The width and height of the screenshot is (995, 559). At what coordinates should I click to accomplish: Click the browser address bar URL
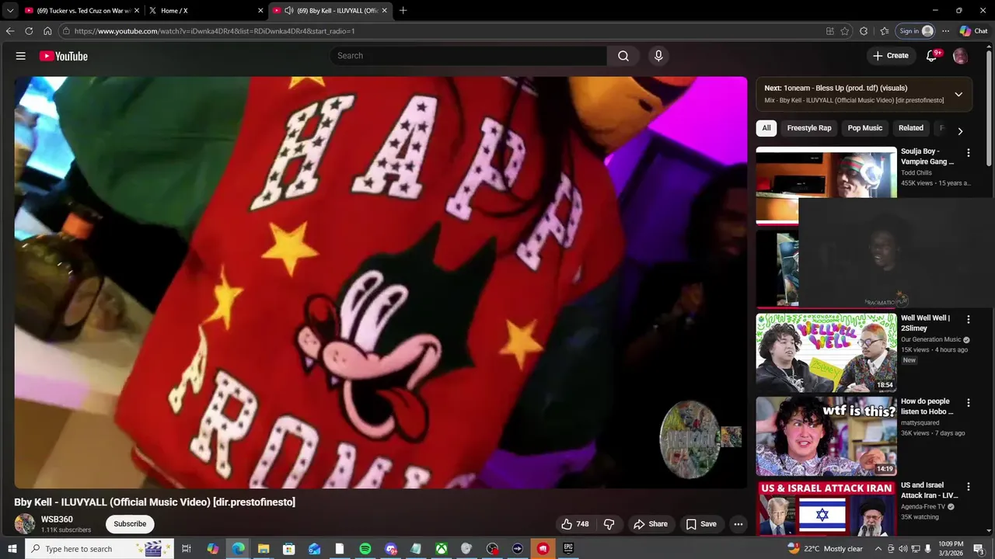pos(215,31)
